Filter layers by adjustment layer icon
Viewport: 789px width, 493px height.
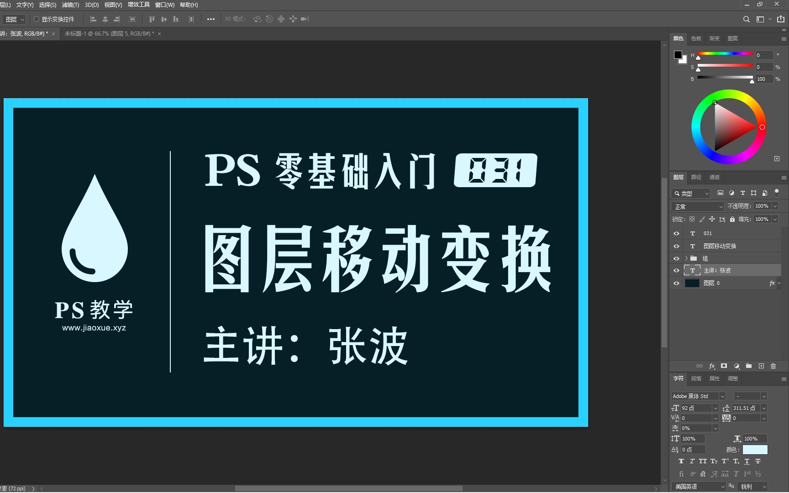pos(731,193)
